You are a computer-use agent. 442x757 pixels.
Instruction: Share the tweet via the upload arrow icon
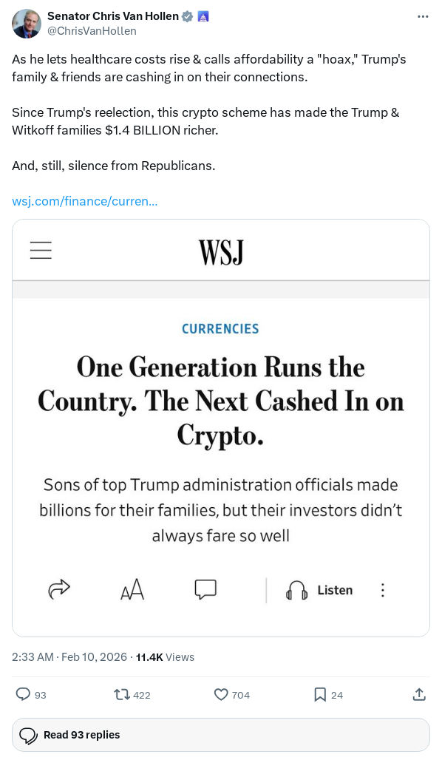[418, 694]
